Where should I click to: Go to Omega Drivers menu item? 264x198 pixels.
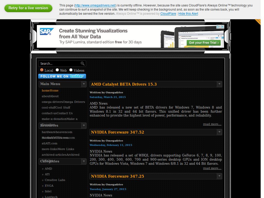(63, 102)
